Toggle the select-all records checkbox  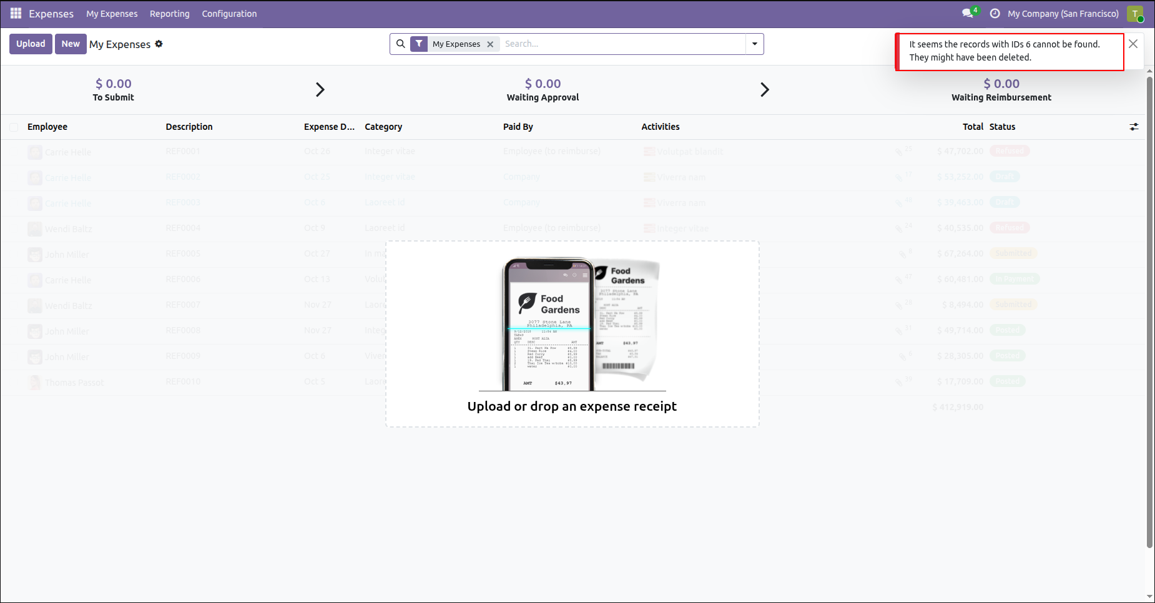pyautogui.click(x=14, y=127)
